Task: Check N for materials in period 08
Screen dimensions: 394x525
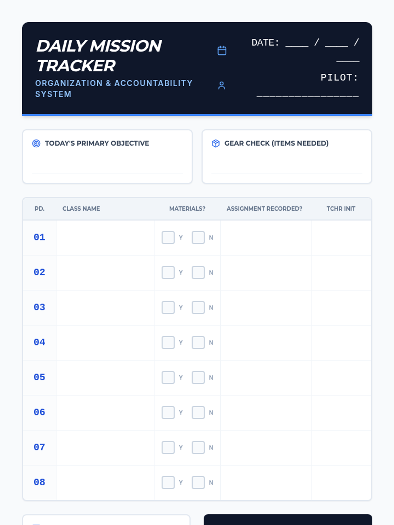Action: tap(198, 483)
